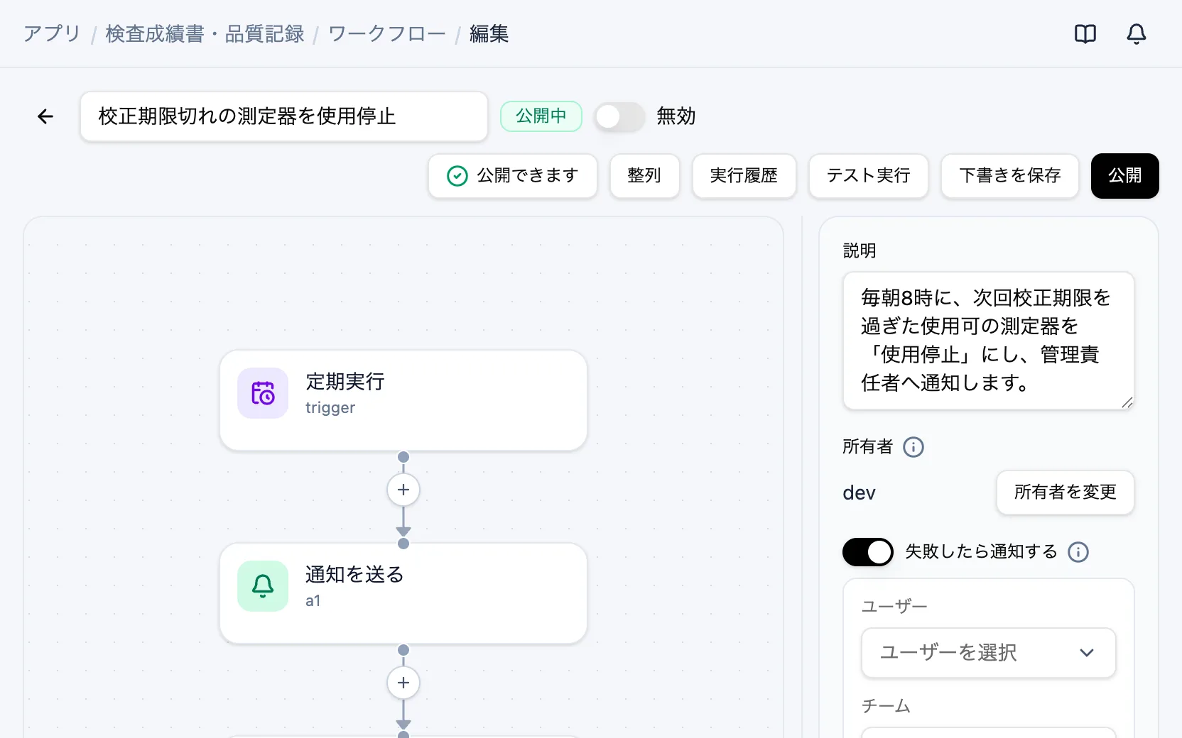Click the green bell icon on 通知を送る node
This screenshot has height=738, width=1182.
coord(263,586)
